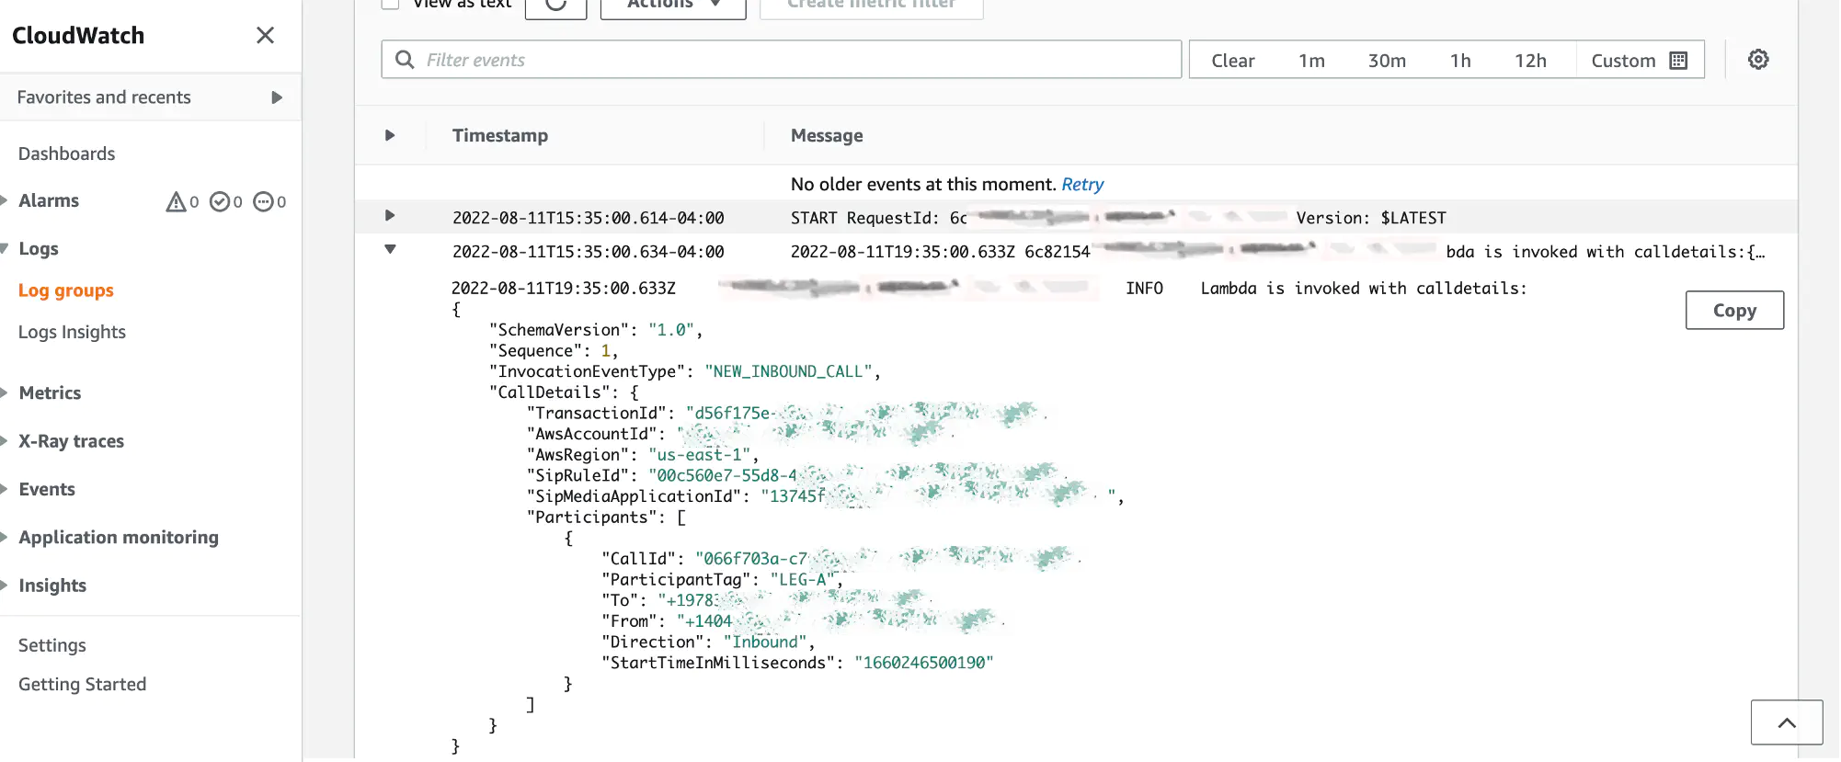
Task: Click the "SchemaVersion" value "1.0"
Action: point(671,330)
